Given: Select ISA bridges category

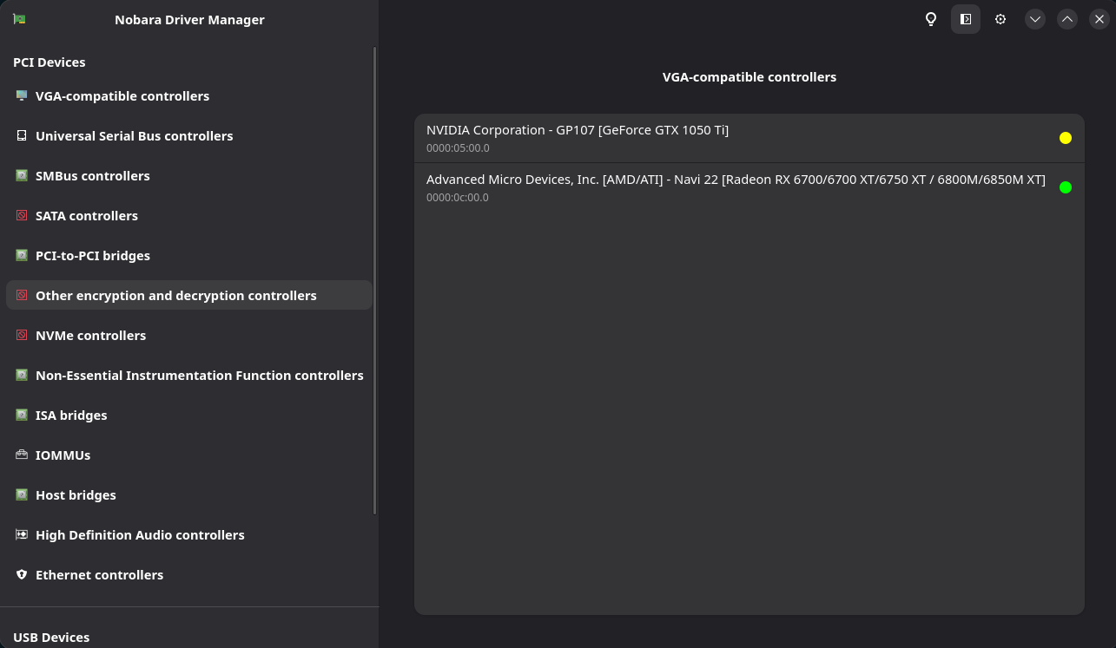Looking at the screenshot, I should pos(71,416).
